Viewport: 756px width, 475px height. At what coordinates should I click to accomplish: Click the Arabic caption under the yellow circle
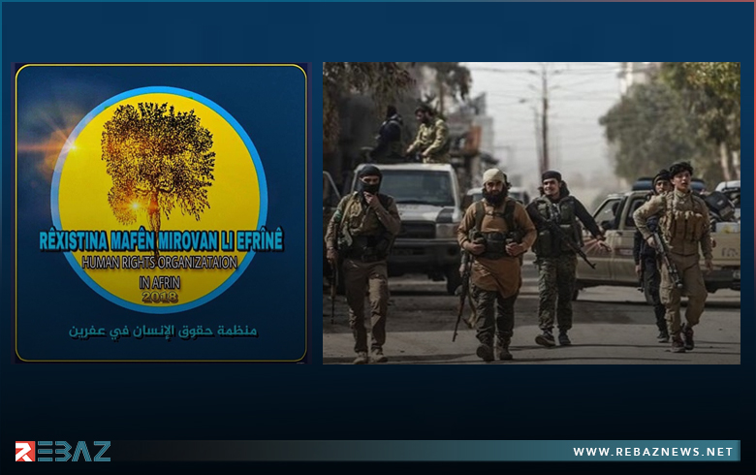162,331
